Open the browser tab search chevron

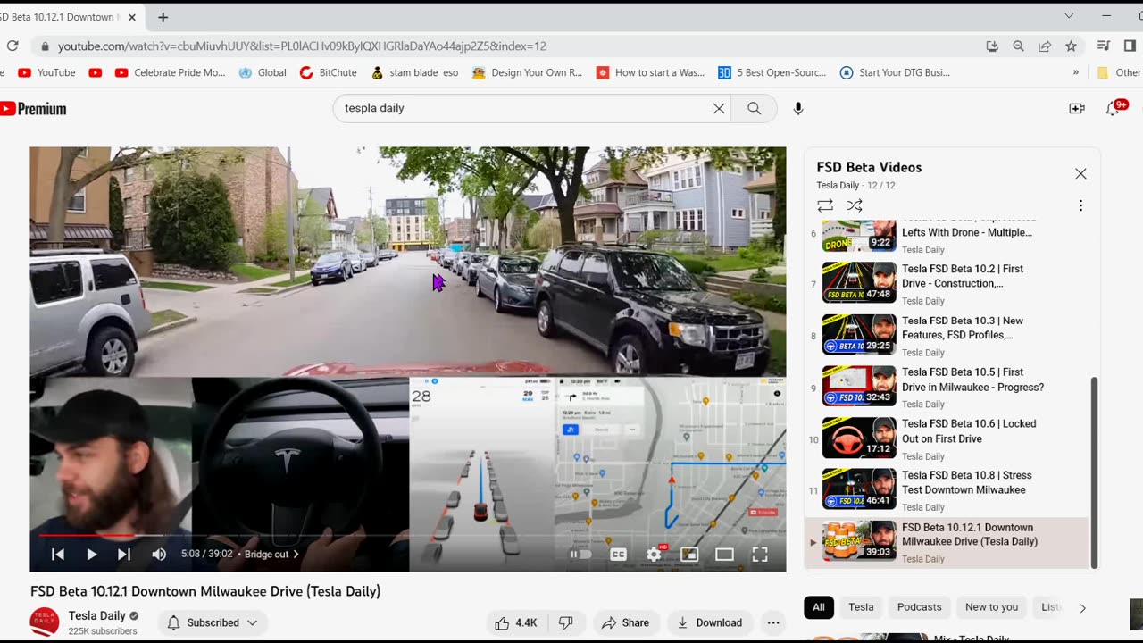(x=1069, y=16)
